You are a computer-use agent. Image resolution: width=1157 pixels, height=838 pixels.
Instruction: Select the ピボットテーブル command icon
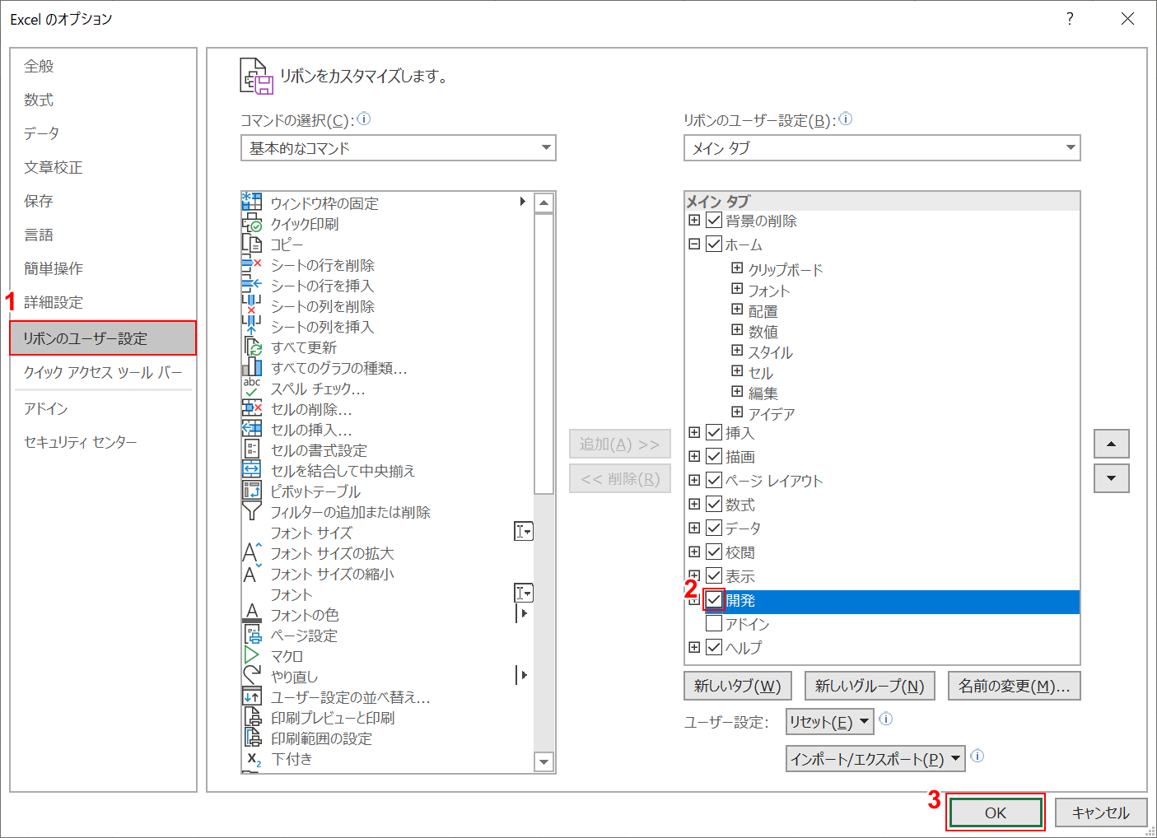point(253,491)
